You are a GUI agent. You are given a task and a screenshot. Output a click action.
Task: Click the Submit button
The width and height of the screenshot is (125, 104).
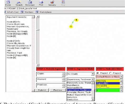click(x=42, y=90)
